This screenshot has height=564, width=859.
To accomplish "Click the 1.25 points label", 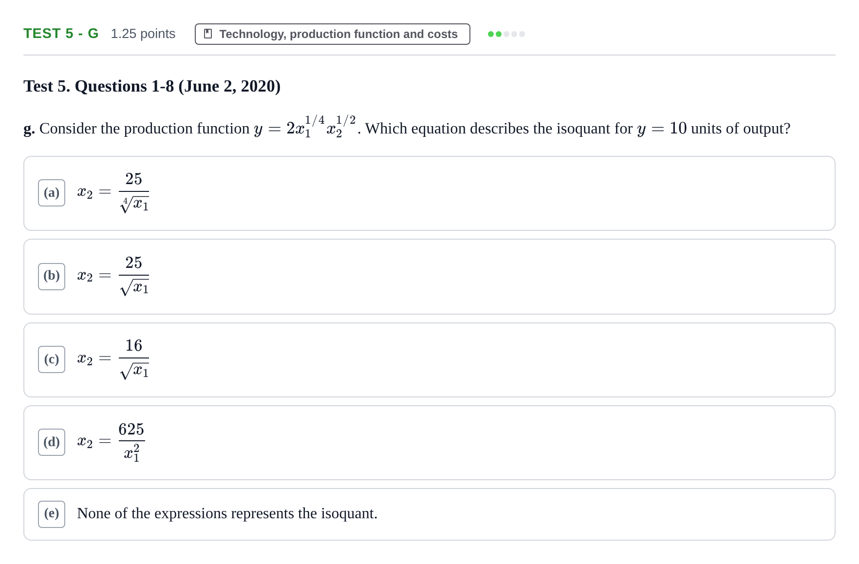I will [143, 34].
